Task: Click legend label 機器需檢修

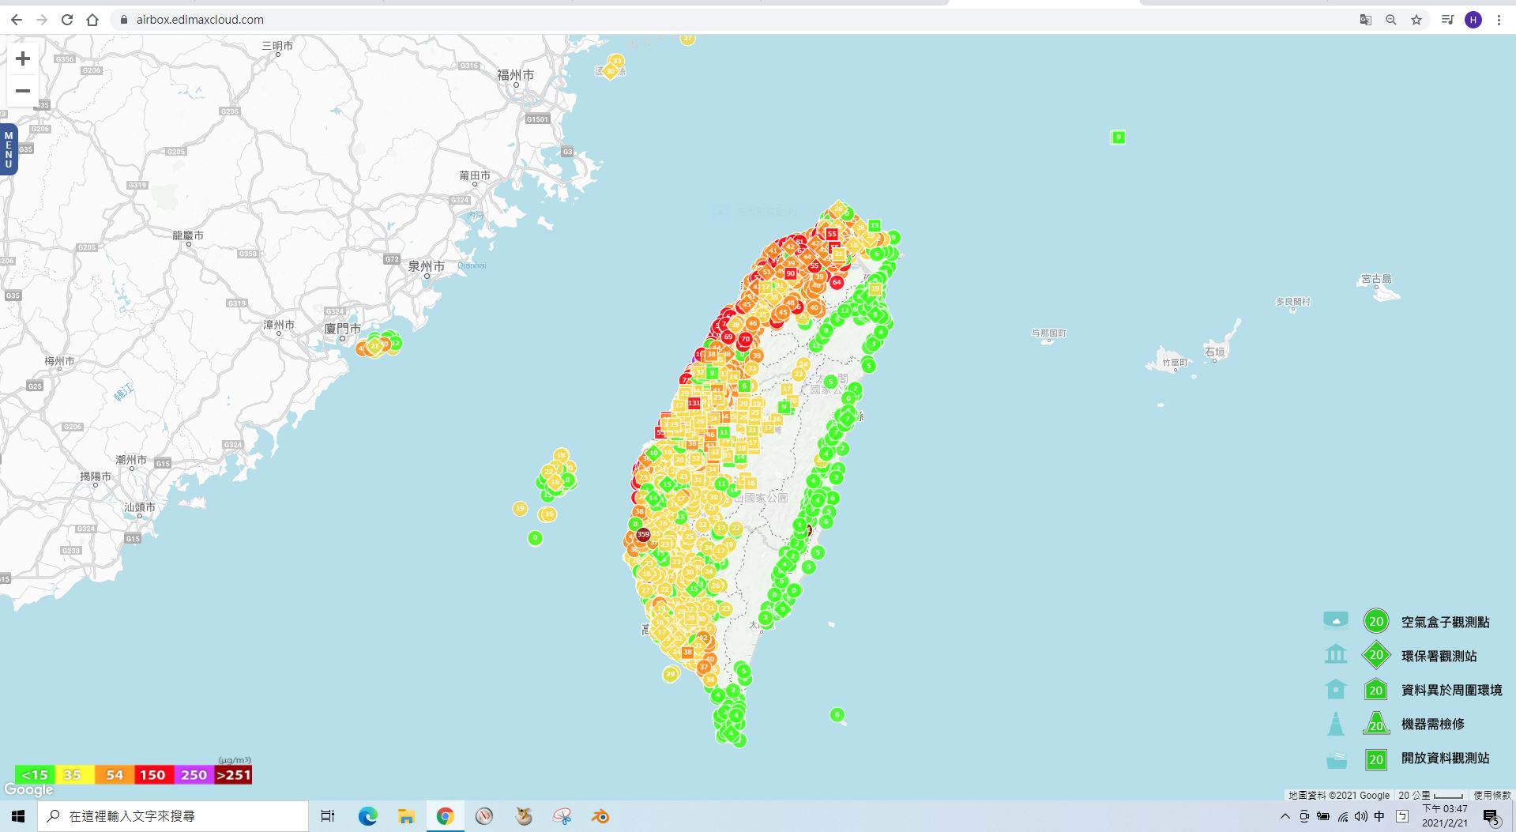Action: point(1433,724)
